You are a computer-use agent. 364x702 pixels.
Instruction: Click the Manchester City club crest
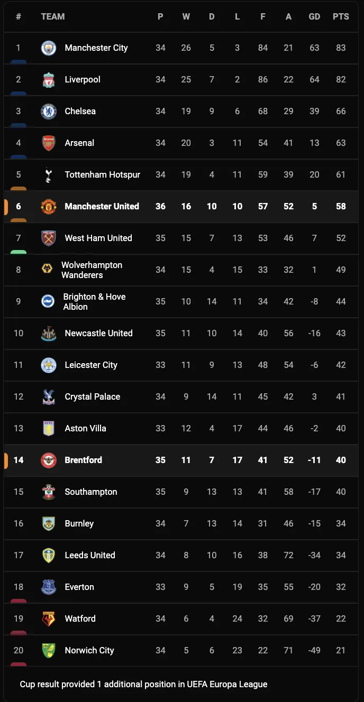[49, 48]
